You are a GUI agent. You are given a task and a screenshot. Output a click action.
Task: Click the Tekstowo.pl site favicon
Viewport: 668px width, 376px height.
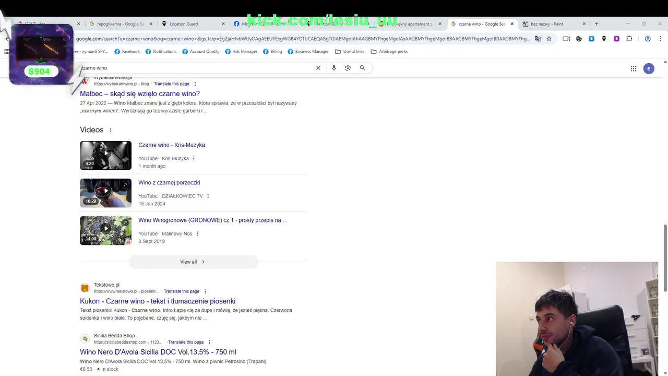pos(85,288)
